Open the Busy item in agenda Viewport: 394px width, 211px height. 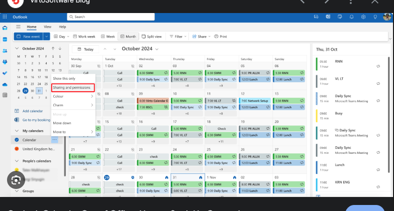pyautogui.click(x=349, y=115)
